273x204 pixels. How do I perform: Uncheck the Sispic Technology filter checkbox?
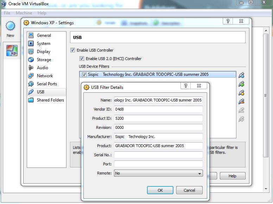[84, 74]
